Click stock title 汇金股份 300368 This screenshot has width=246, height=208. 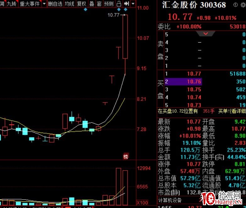[194, 5]
